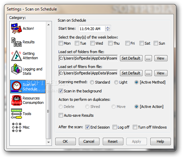183x158 pixels.
Task: Browse for folders file with ellipsis button
Action: pos(148,58)
